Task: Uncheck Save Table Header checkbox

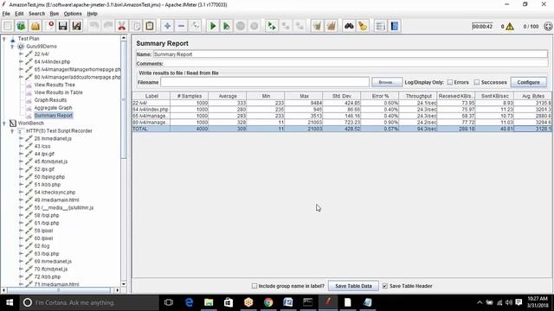Action: 384,286
